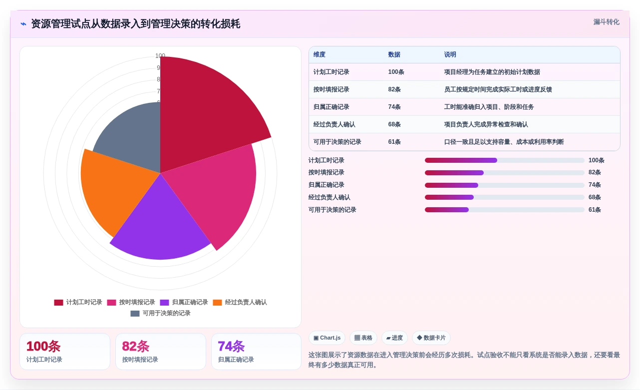The width and height of the screenshot is (640, 390).
Task: Click the 可用于决策的记录 progress bar
Action: [505, 210]
